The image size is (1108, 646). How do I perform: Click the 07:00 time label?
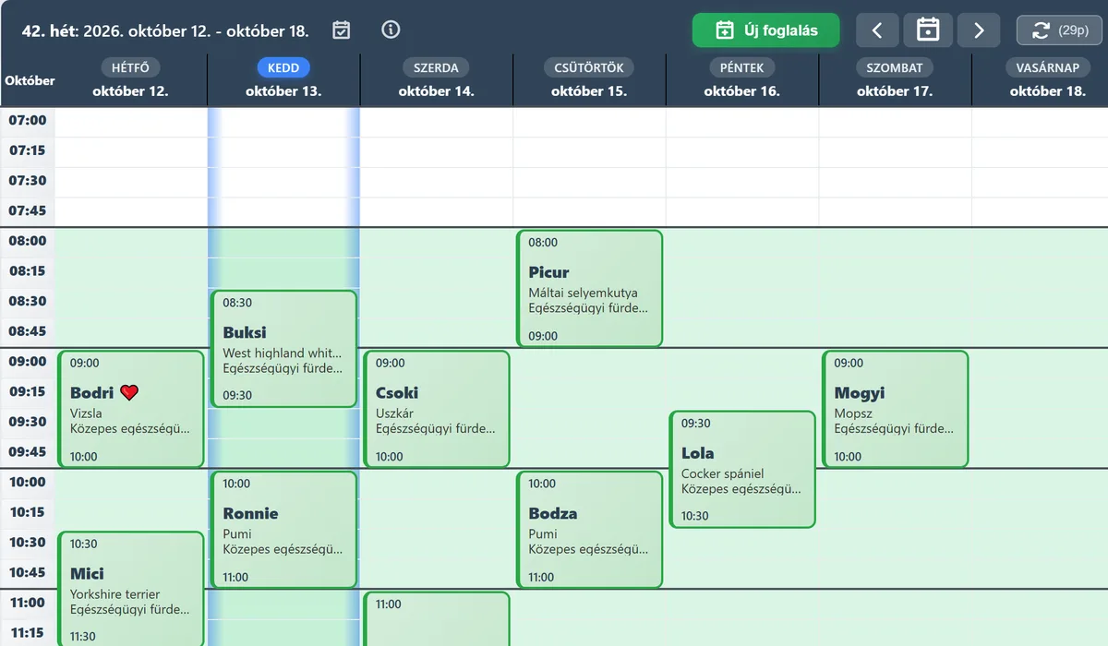click(x=28, y=120)
